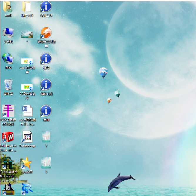The height and width of the screenshot is (196, 196).
Task: Select the css常用代码大全 Word document
Action: click(x=27, y=111)
